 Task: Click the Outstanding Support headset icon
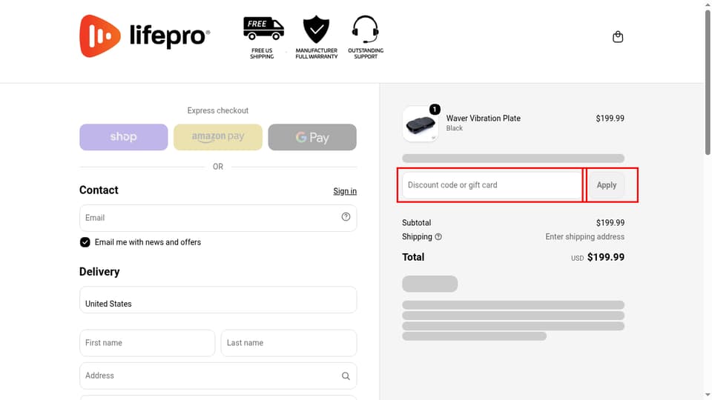pos(365,29)
